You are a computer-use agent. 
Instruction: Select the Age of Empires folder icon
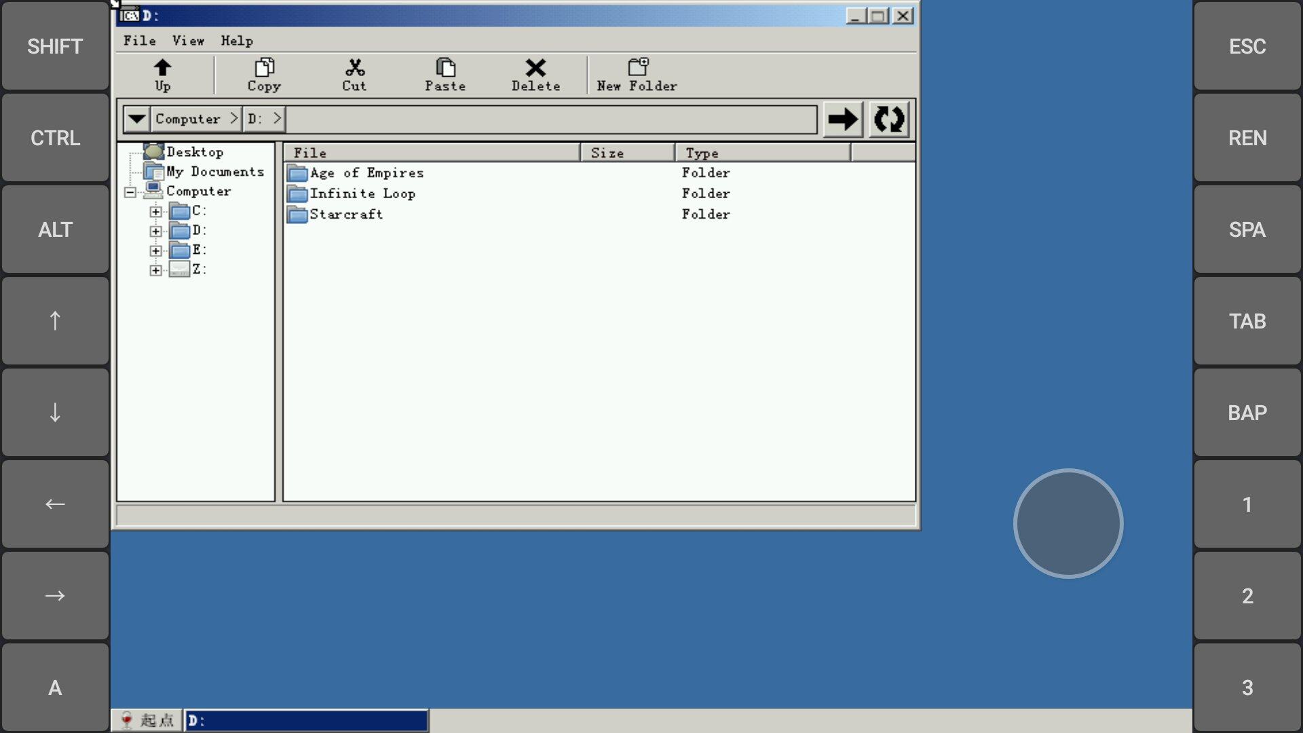[x=297, y=173]
